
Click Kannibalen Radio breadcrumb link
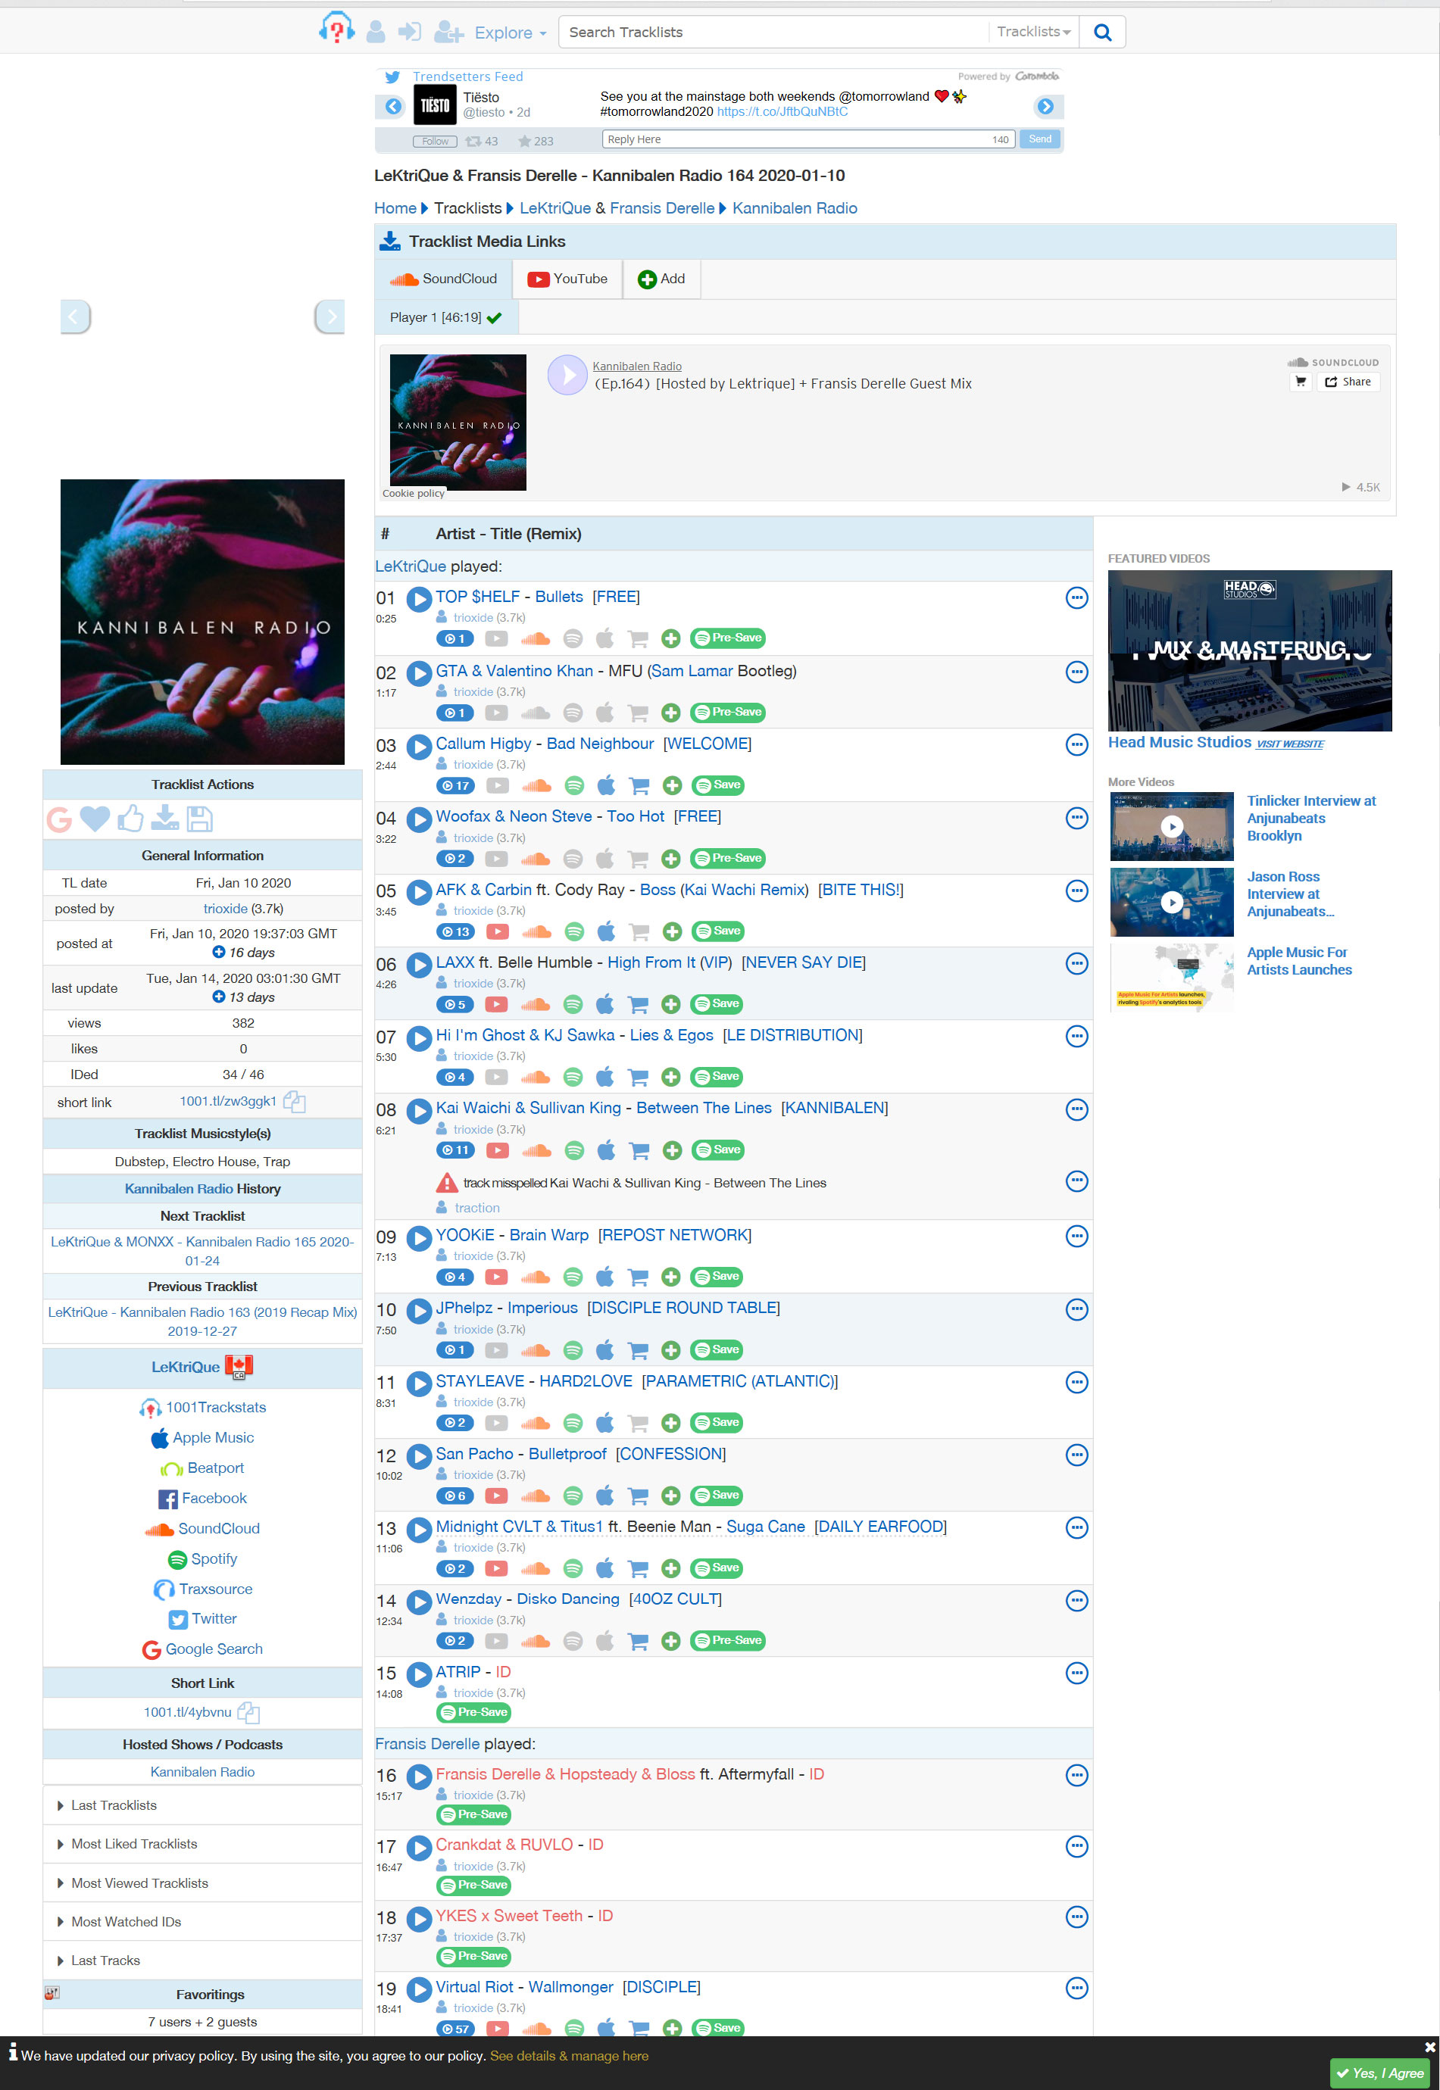coord(795,208)
